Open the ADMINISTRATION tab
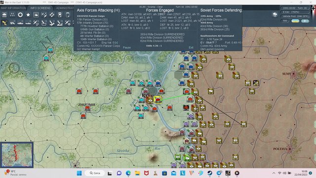This screenshot has width=316, height=178. 65,8
